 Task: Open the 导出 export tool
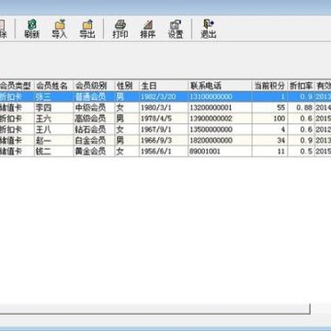tap(87, 29)
